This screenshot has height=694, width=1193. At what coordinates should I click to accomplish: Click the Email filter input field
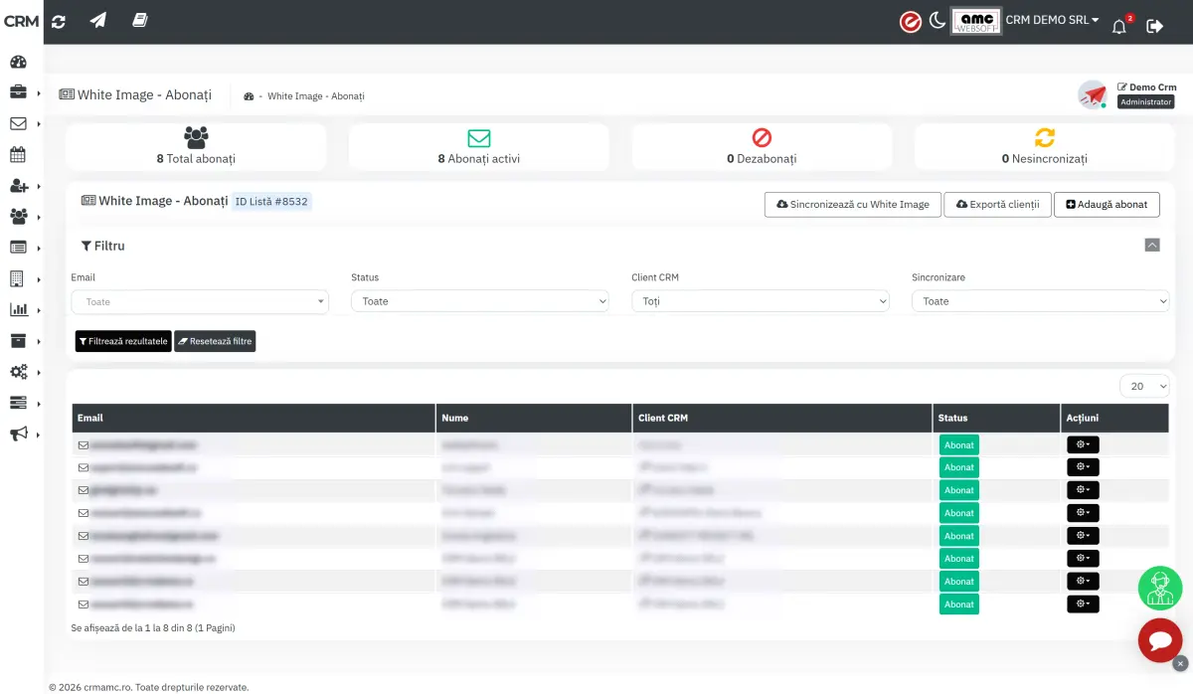point(200,302)
